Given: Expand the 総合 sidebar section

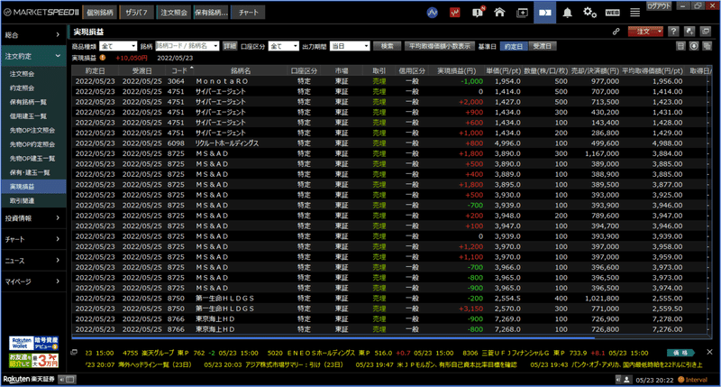Looking at the screenshot, I should (32, 34).
